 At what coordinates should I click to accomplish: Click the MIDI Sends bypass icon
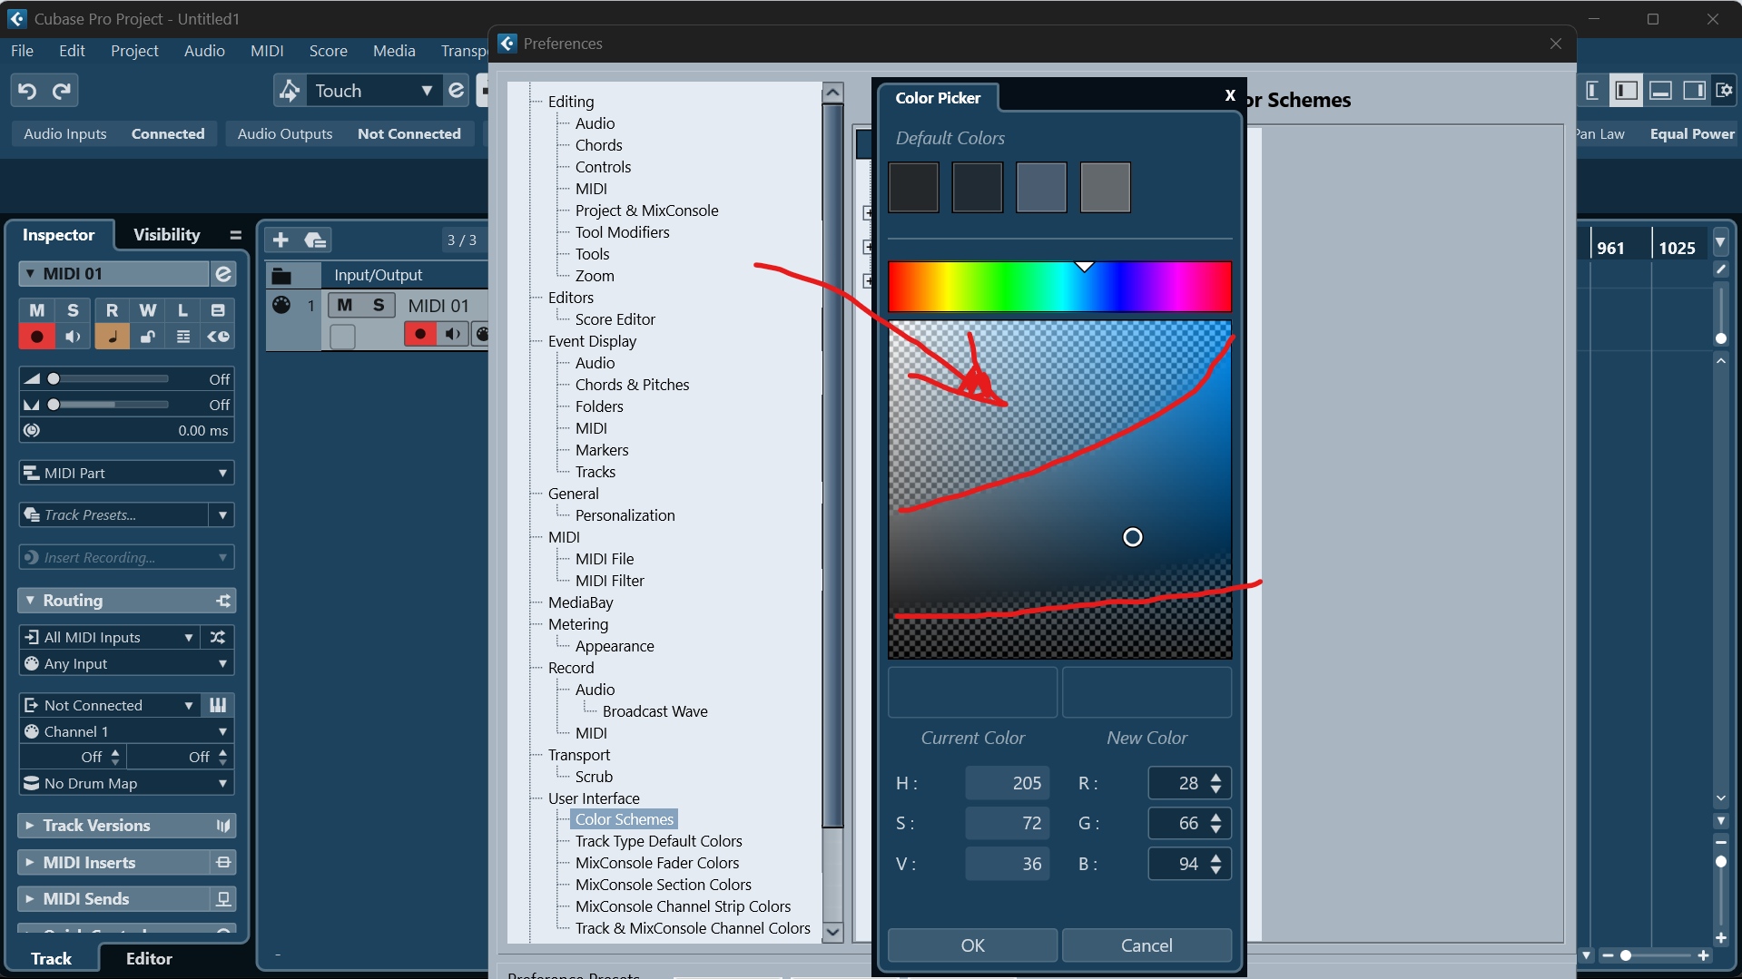coord(223,899)
